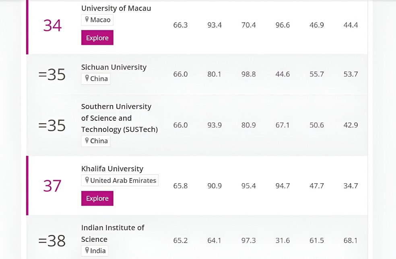This screenshot has height=259, width=396.
Task: Click the location pin icon beside Macao
Action: (x=87, y=19)
